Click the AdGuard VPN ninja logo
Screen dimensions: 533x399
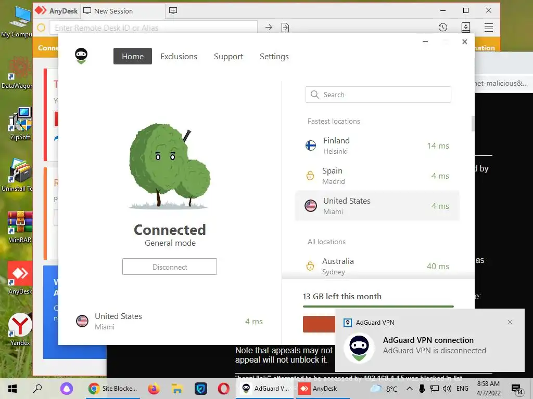click(x=81, y=56)
